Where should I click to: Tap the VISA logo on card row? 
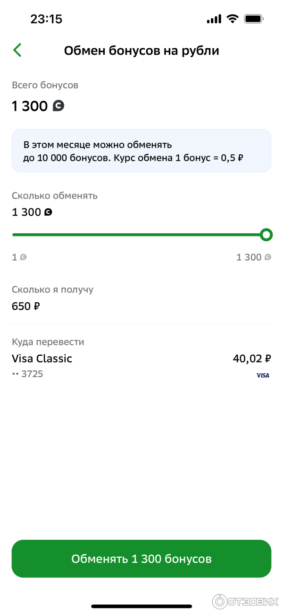pyautogui.click(x=263, y=375)
